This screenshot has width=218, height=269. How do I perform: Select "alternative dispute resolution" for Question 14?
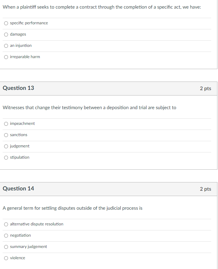click(6, 224)
